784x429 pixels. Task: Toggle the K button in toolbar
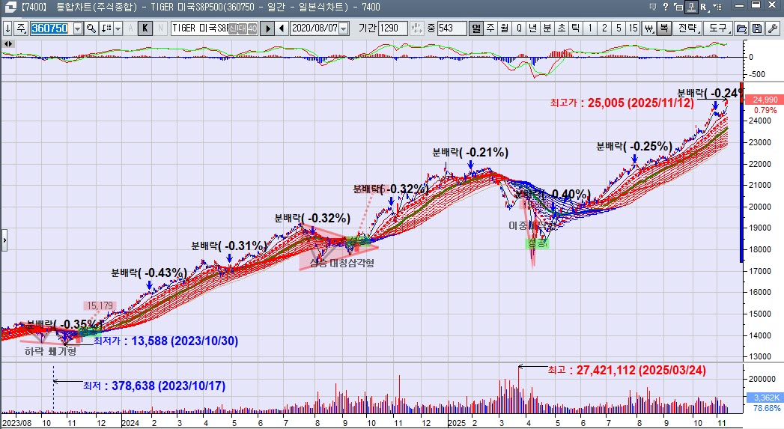(145, 28)
